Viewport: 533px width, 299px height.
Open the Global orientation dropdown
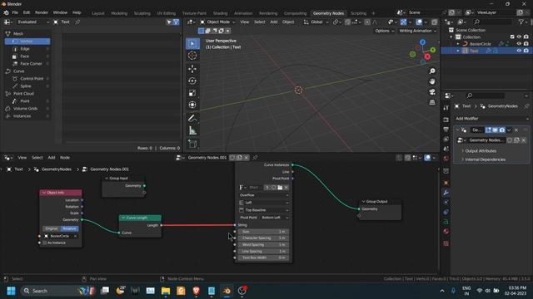316,22
